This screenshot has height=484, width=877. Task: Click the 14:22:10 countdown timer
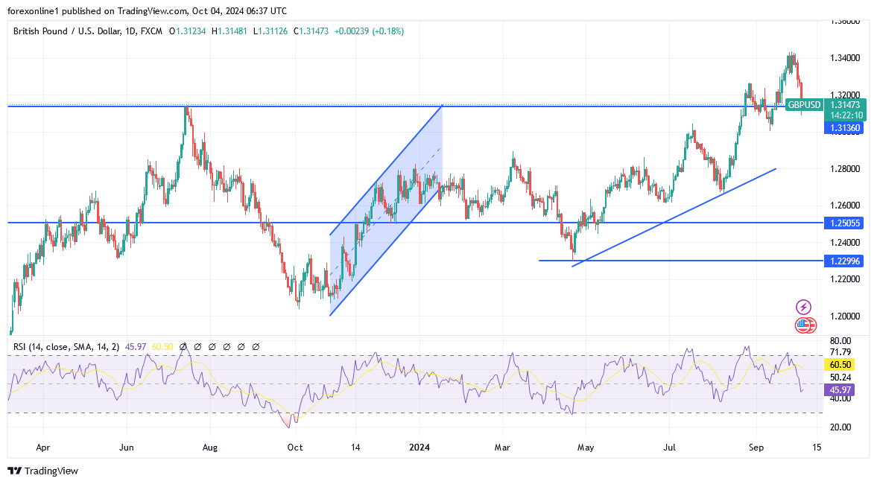(x=844, y=115)
